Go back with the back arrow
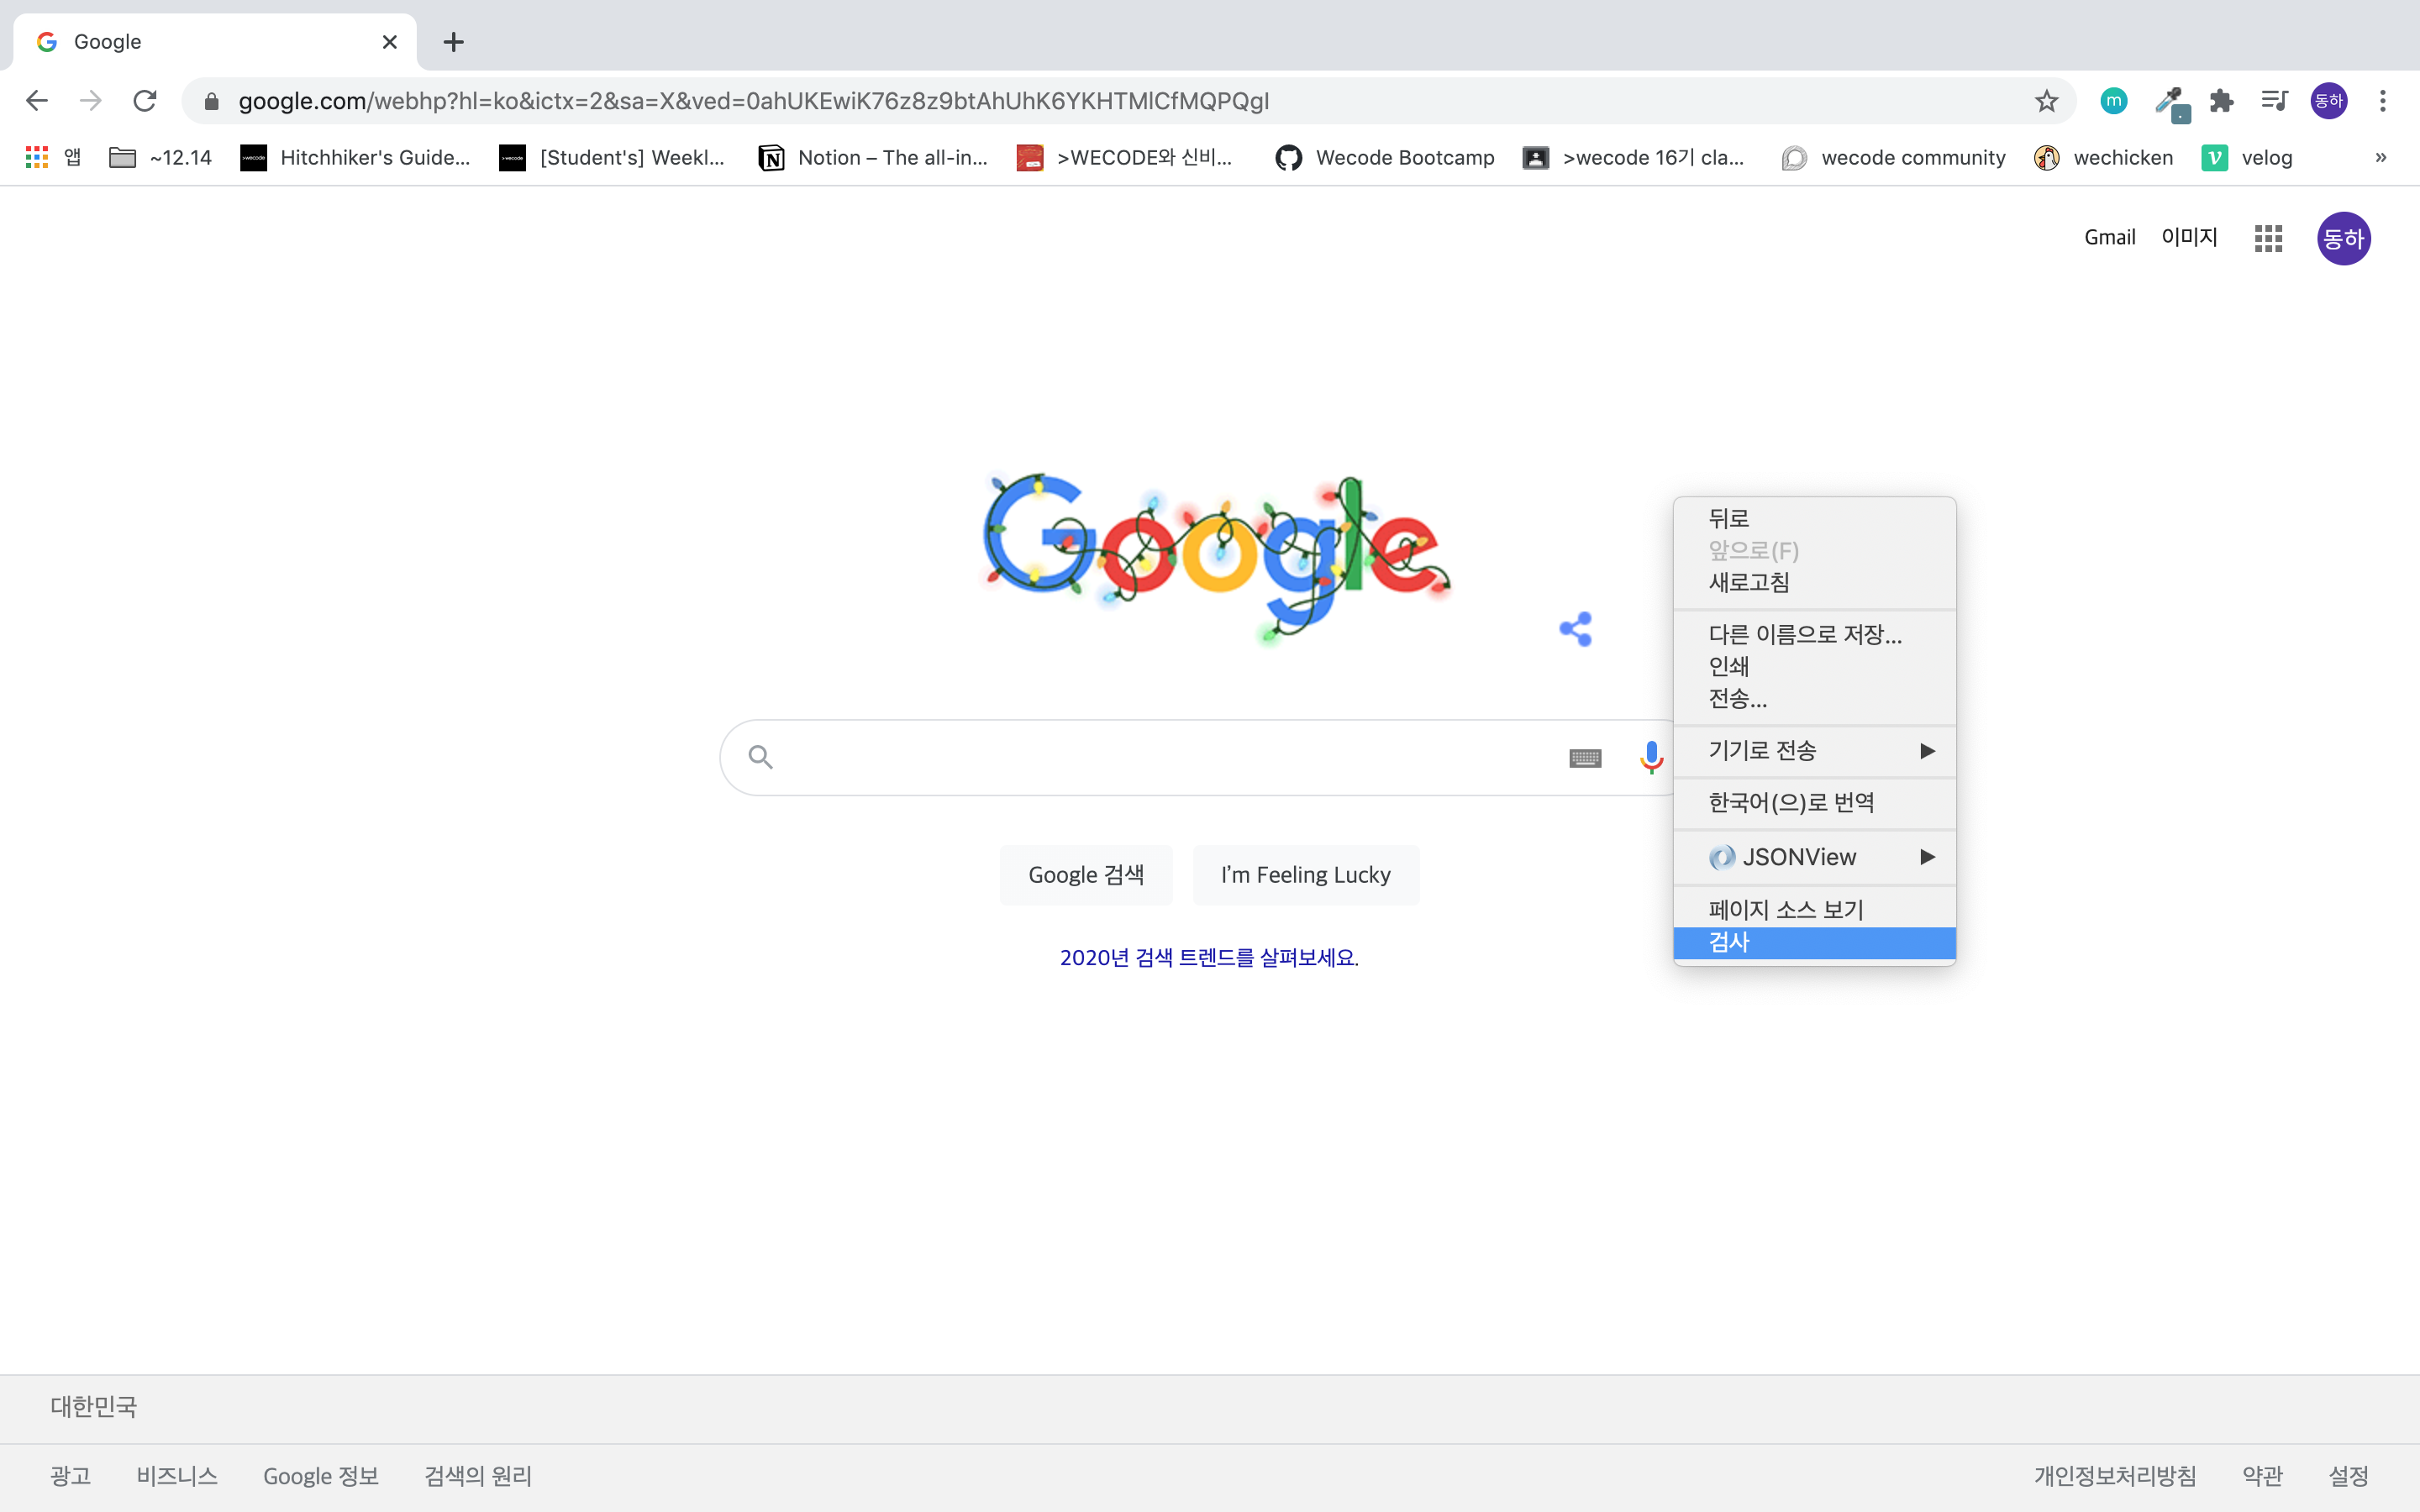Screen dimensions: 2420x1512 pyautogui.click(x=37, y=101)
